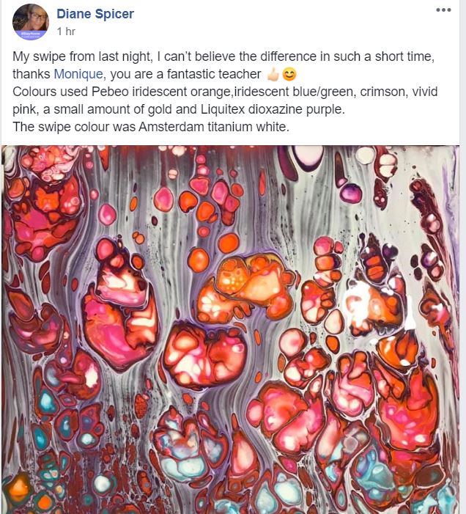The height and width of the screenshot is (514, 466).
Task: Open the post options three-dot menu
Action: pos(443,10)
